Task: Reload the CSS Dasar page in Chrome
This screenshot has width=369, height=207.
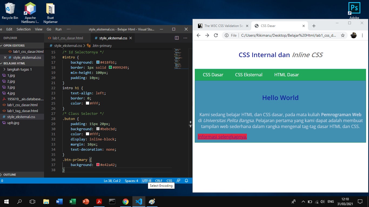Action: (x=216, y=35)
